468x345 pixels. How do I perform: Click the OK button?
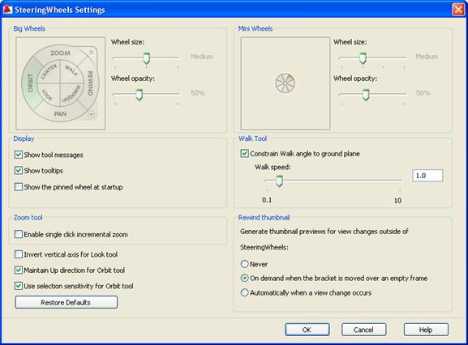[x=307, y=330]
